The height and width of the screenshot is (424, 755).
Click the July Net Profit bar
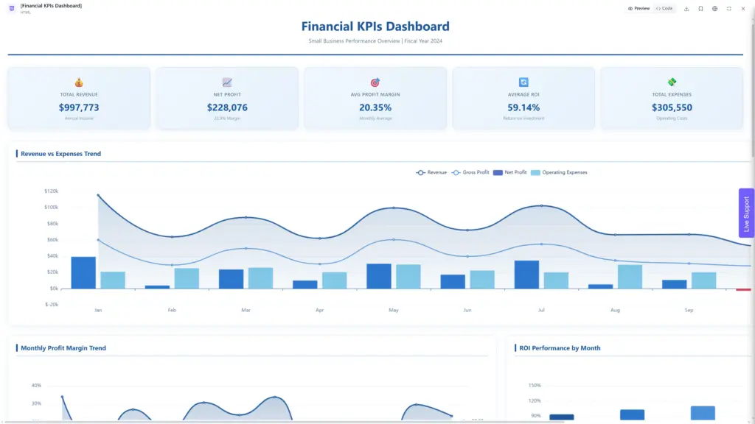[526, 275]
